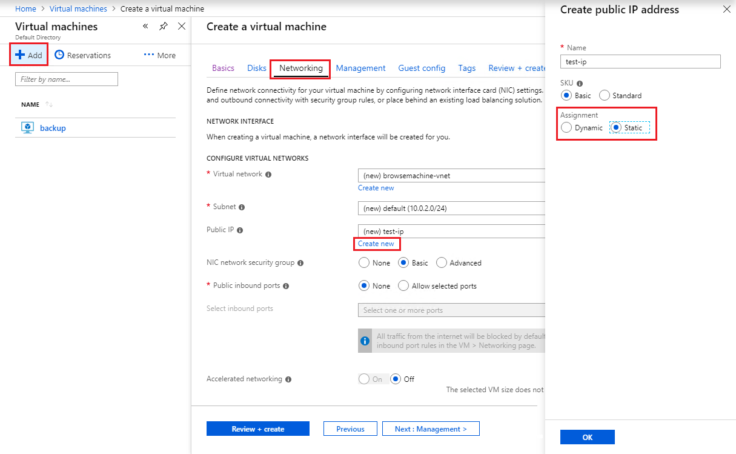Click Create new under Public IP
This screenshot has width=736, height=454.
376,243
